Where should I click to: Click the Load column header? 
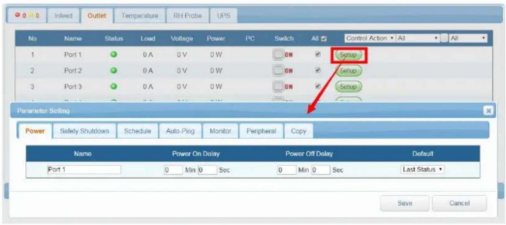click(x=148, y=38)
